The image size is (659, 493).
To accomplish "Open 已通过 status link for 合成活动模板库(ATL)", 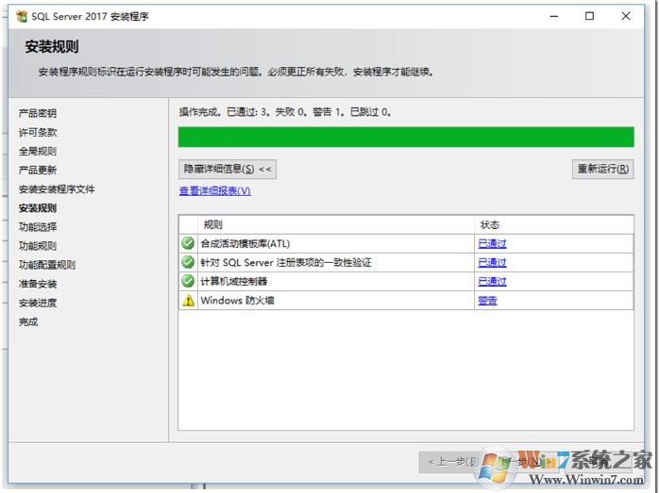I will (x=492, y=243).
